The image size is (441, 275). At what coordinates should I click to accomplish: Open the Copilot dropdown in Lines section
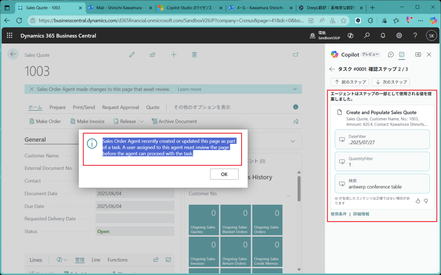click(62, 259)
